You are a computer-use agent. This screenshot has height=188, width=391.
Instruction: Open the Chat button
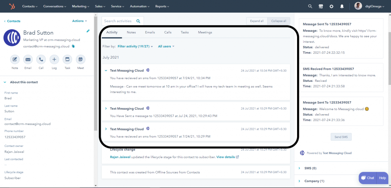click(368, 178)
